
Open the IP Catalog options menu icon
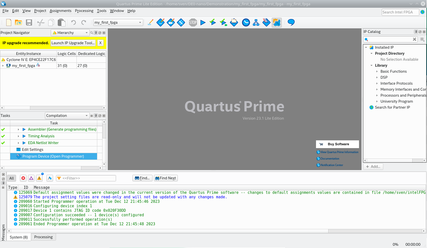pyautogui.click(x=422, y=39)
